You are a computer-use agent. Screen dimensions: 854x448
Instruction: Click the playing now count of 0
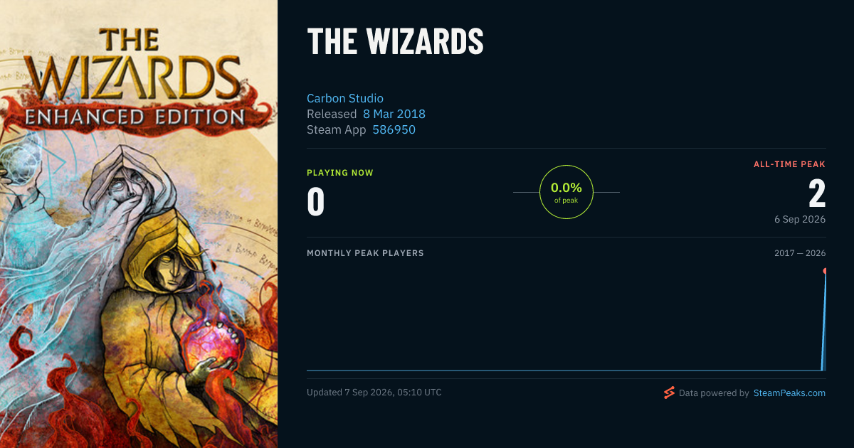pyautogui.click(x=316, y=202)
